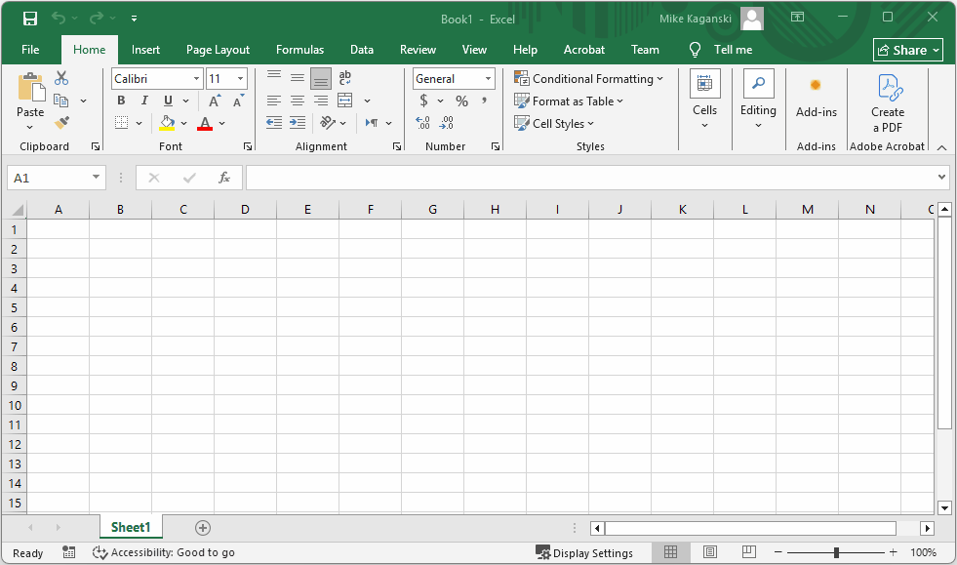The width and height of the screenshot is (957, 565).
Task: Click Accessibility: Good to go
Action: tap(164, 552)
